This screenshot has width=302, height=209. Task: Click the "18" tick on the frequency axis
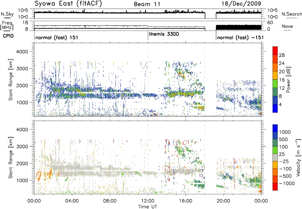[x=25, y=23]
